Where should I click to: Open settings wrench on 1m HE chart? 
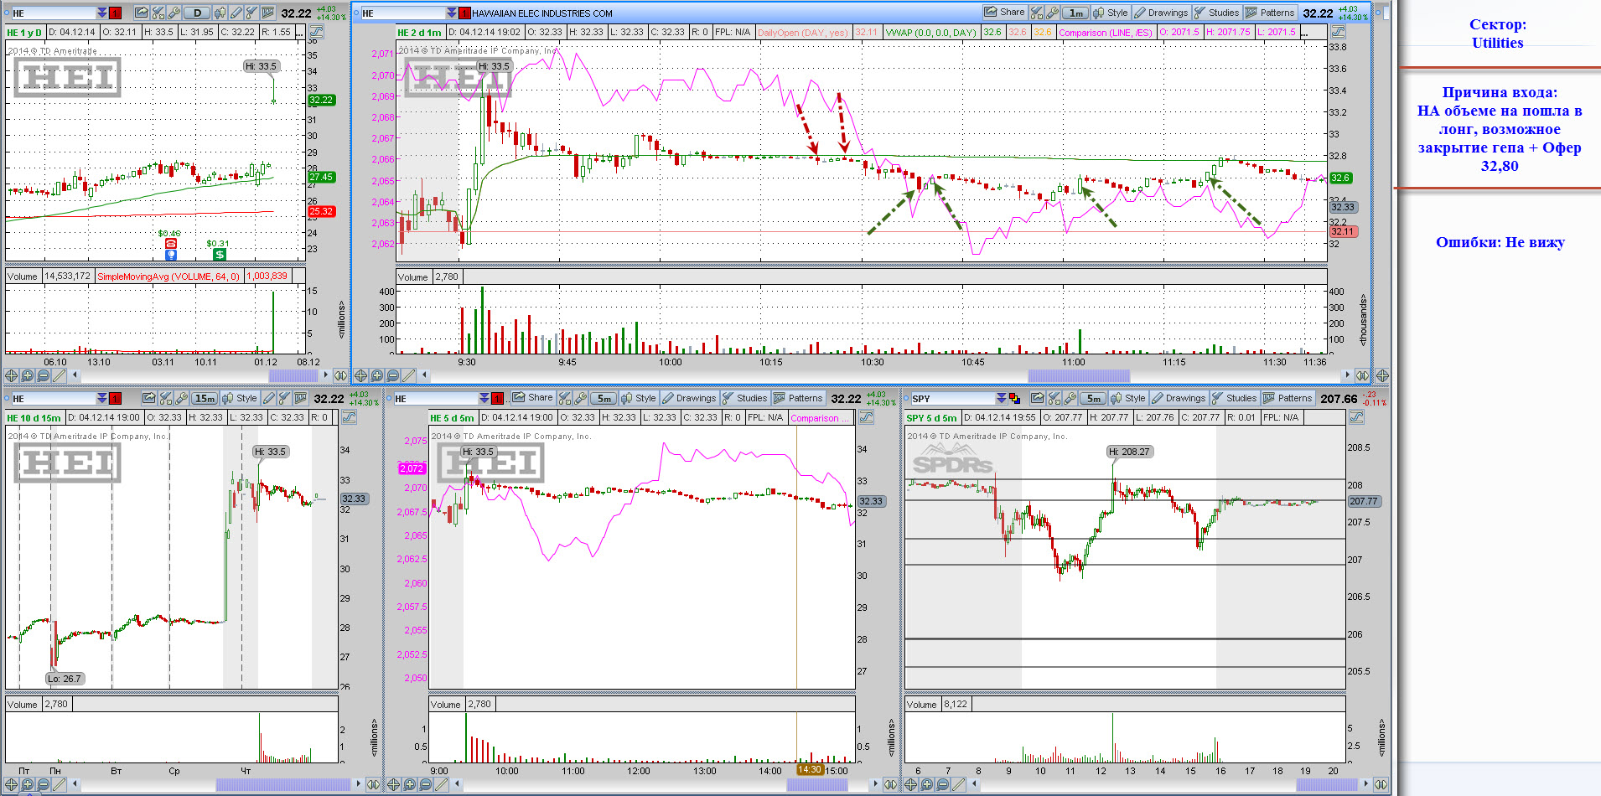[x=1053, y=13]
